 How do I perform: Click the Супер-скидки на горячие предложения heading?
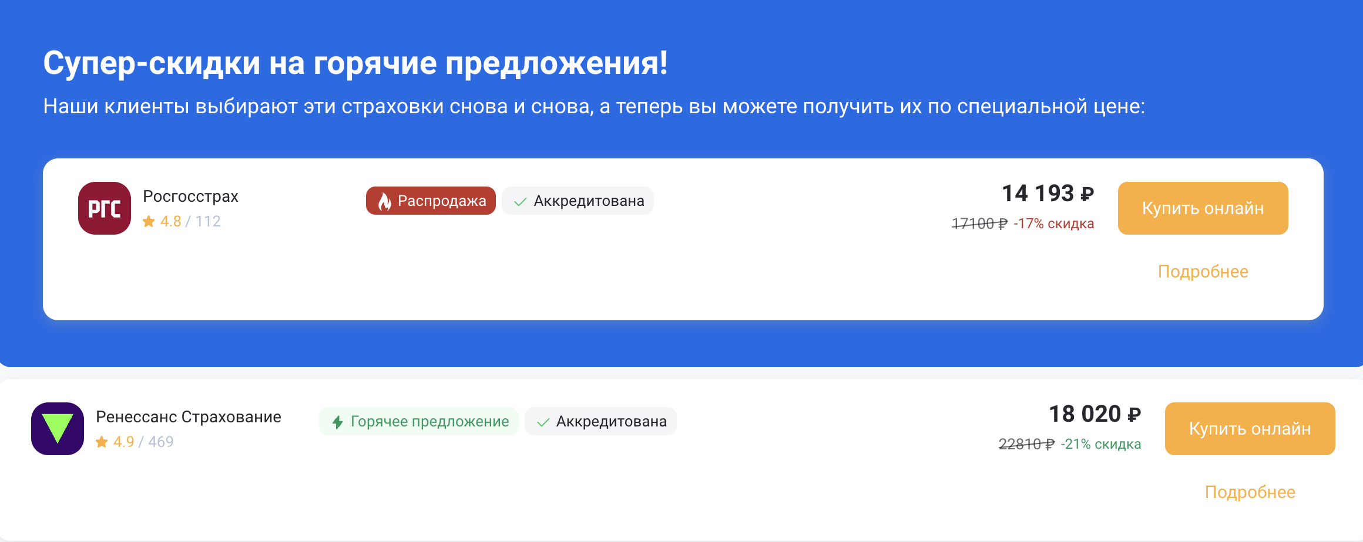pos(355,63)
